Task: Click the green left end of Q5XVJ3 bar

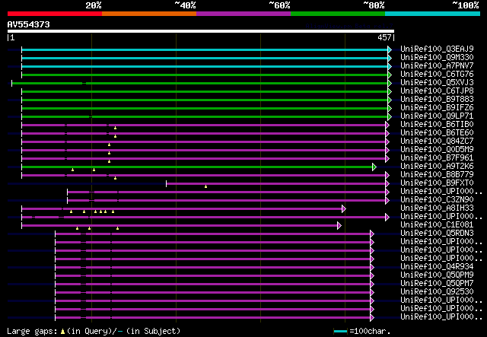Action: 13,83
